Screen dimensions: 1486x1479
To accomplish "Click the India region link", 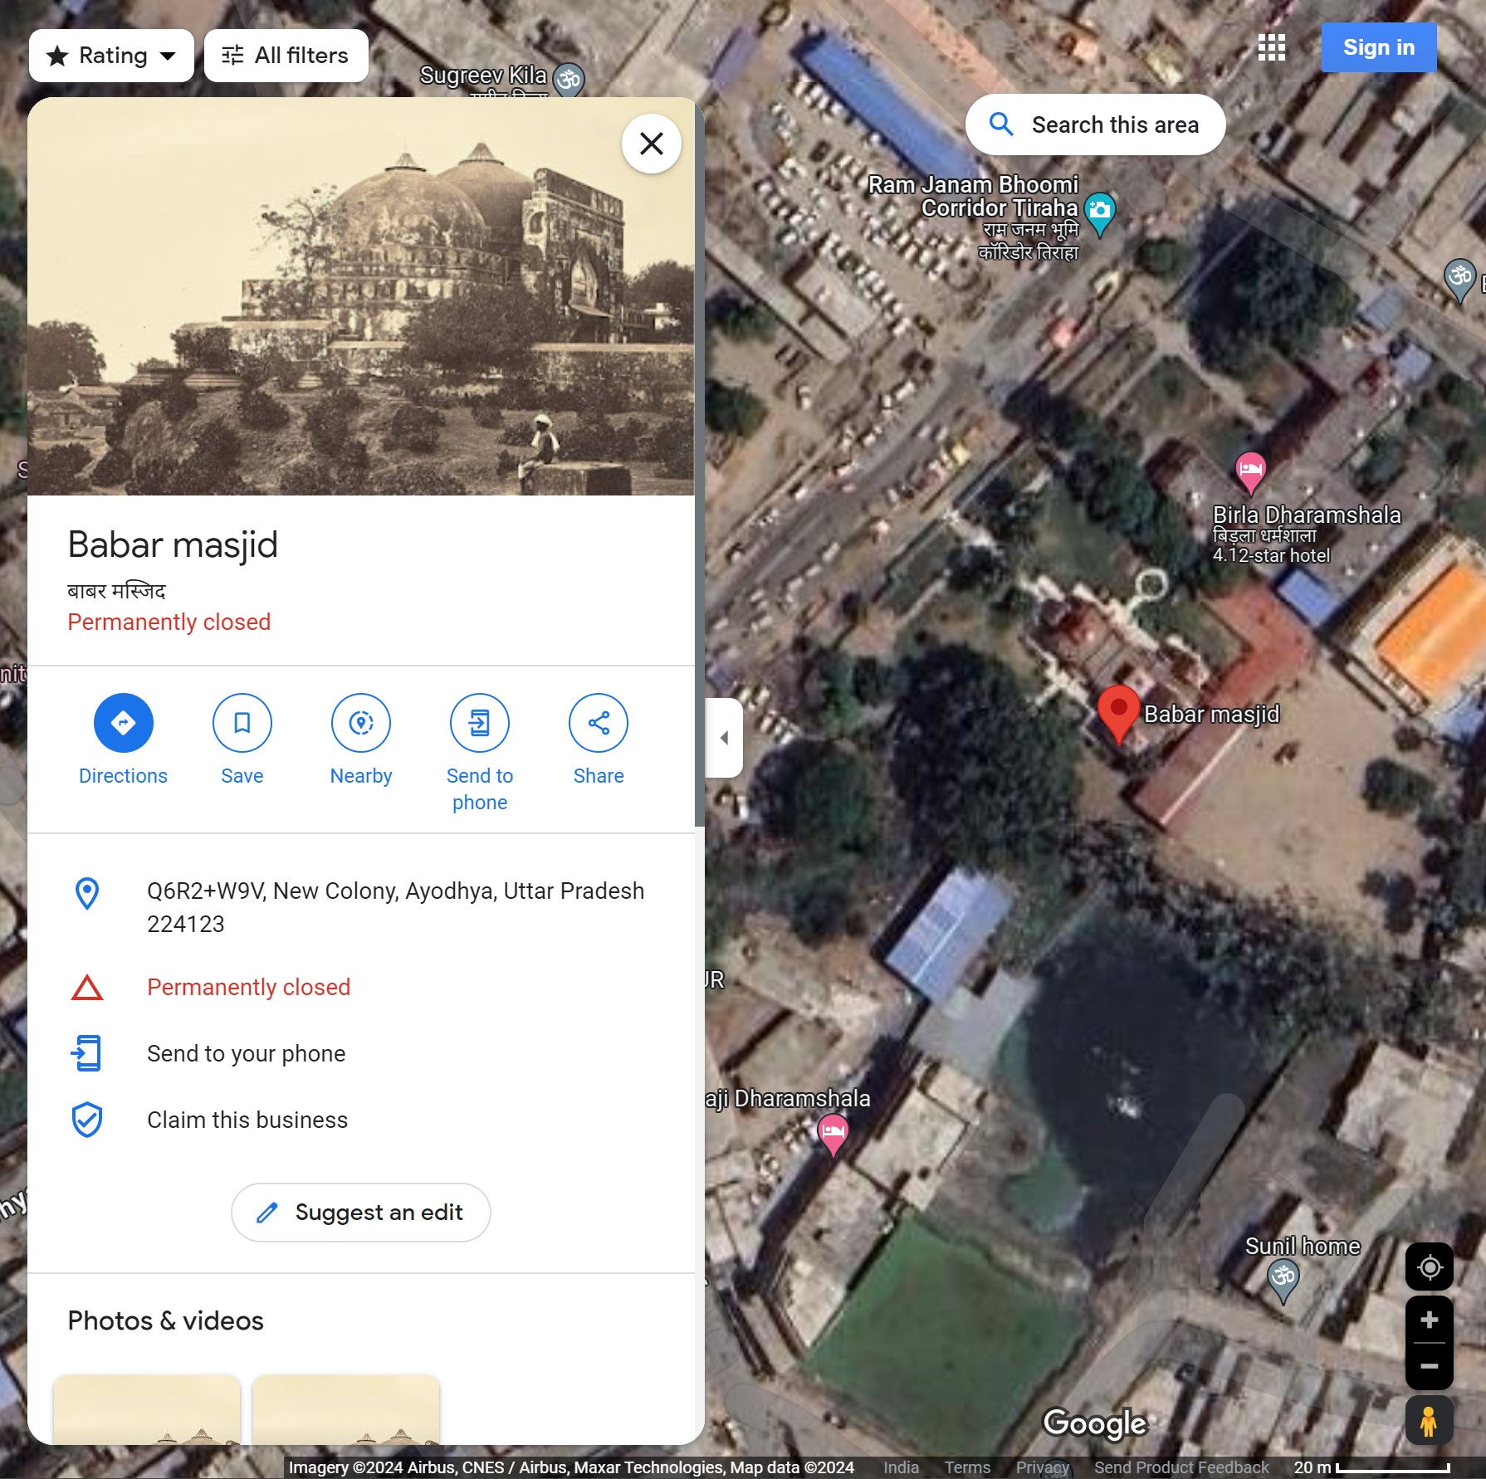I will coord(901,1467).
